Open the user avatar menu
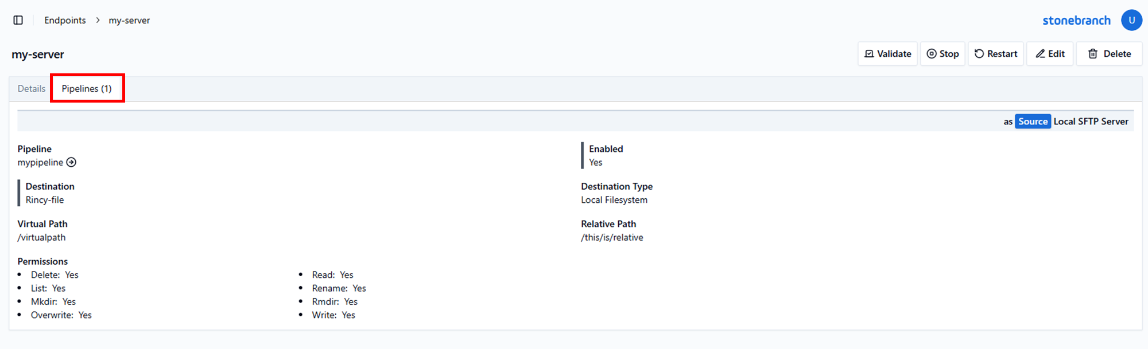 1131,20
